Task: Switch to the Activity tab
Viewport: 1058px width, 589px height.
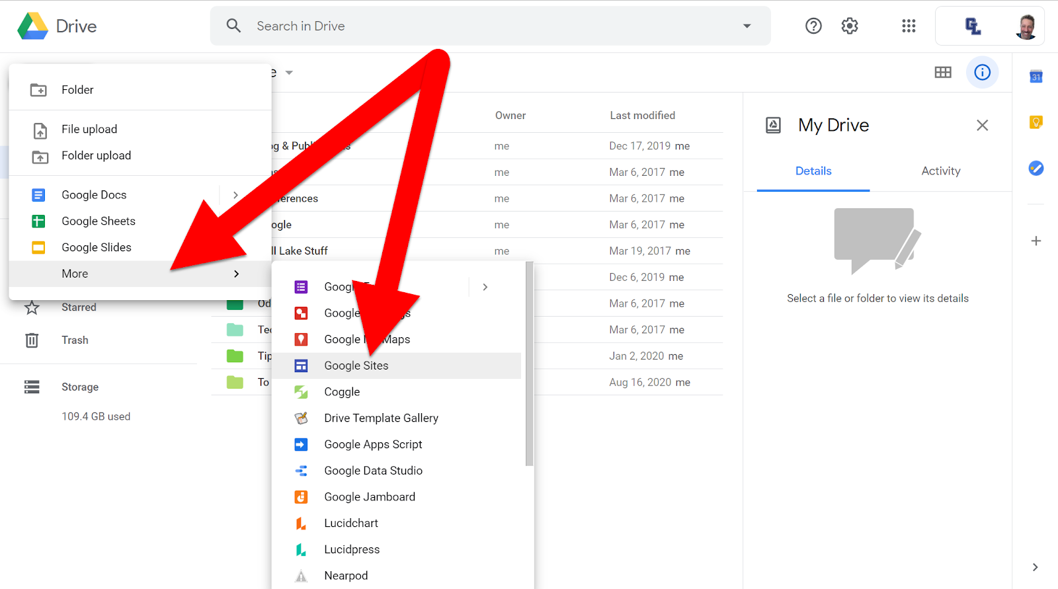Action: [x=941, y=171]
